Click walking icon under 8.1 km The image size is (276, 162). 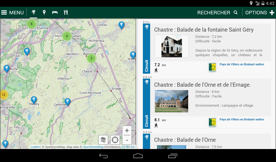156,125
